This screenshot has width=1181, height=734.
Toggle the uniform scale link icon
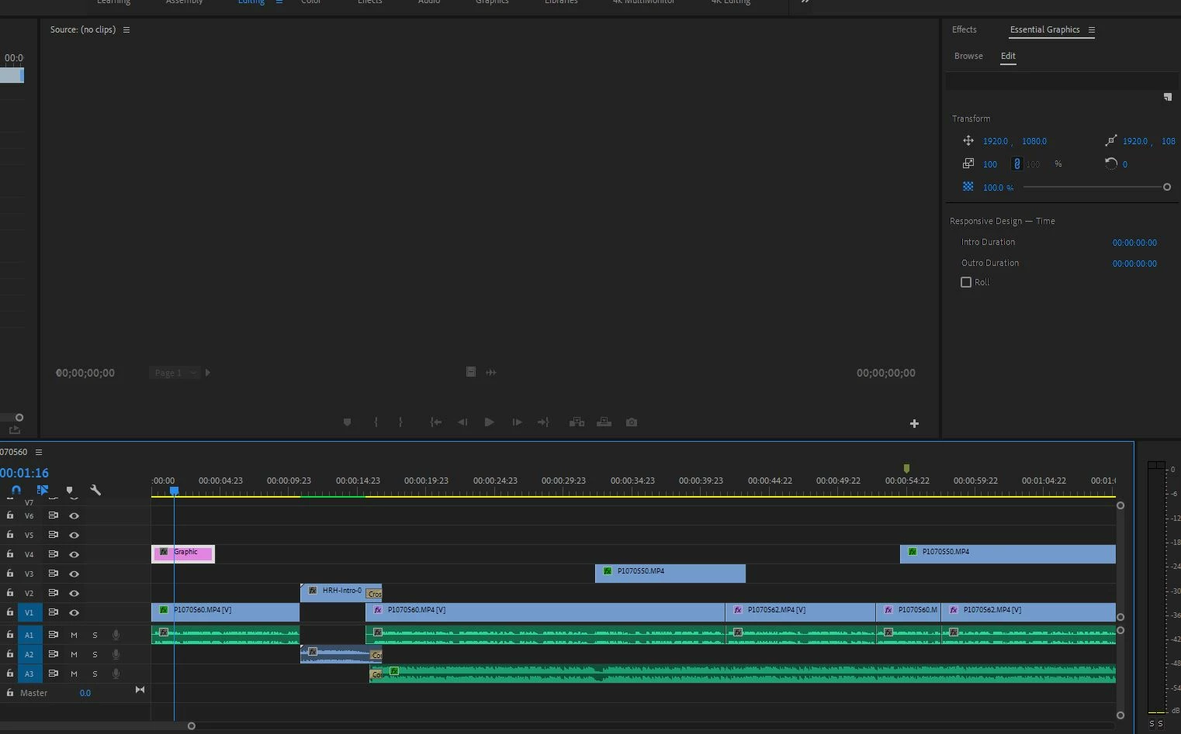click(x=1017, y=164)
